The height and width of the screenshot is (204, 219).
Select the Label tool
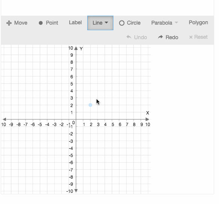point(75,22)
